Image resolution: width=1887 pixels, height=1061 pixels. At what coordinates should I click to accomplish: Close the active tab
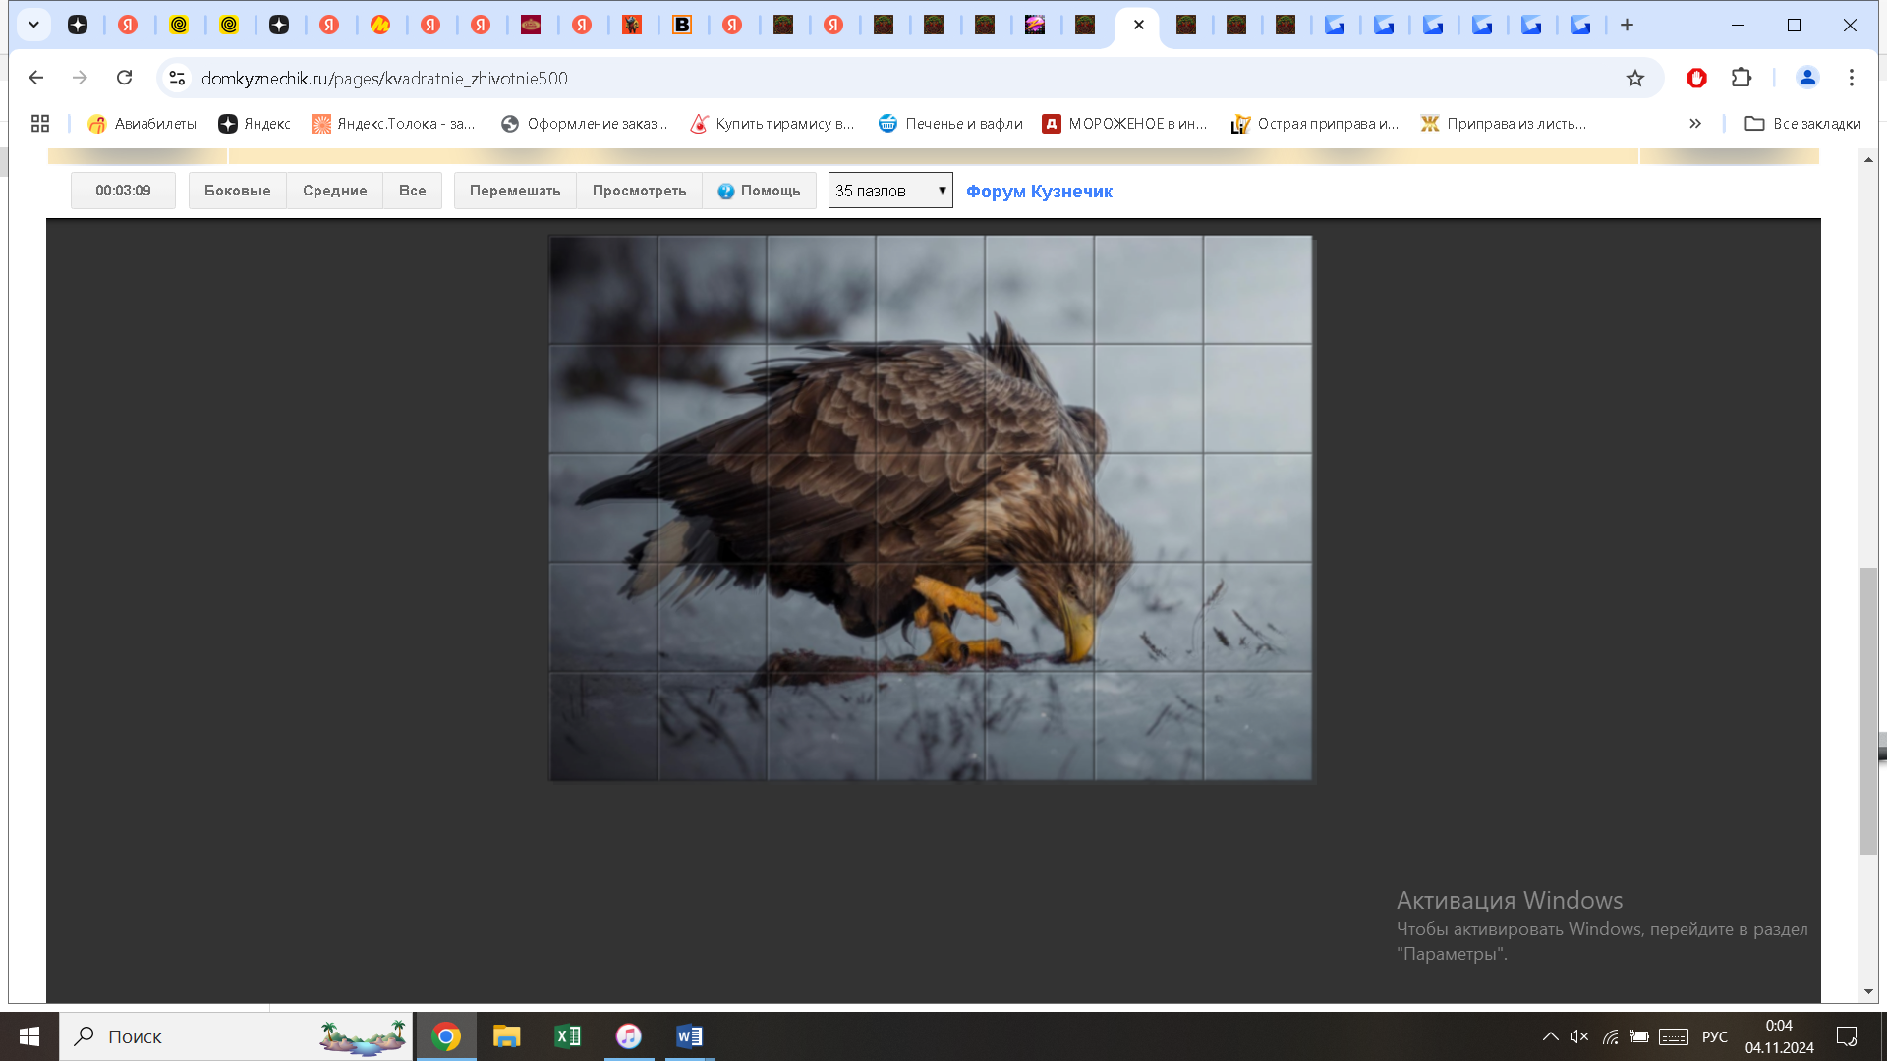point(1138,25)
